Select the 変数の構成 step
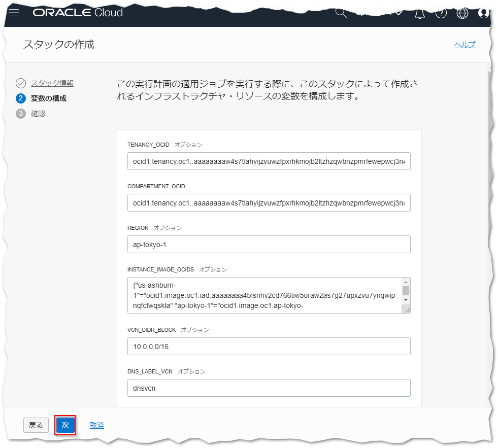The width and height of the screenshot is (498, 448). [x=48, y=98]
